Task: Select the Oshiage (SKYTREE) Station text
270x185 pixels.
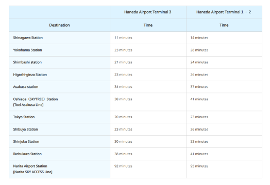Action: 36,99
